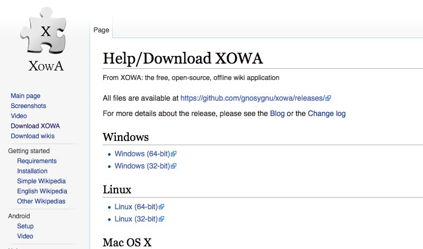Click the Linux section heading

click(117, 190)
